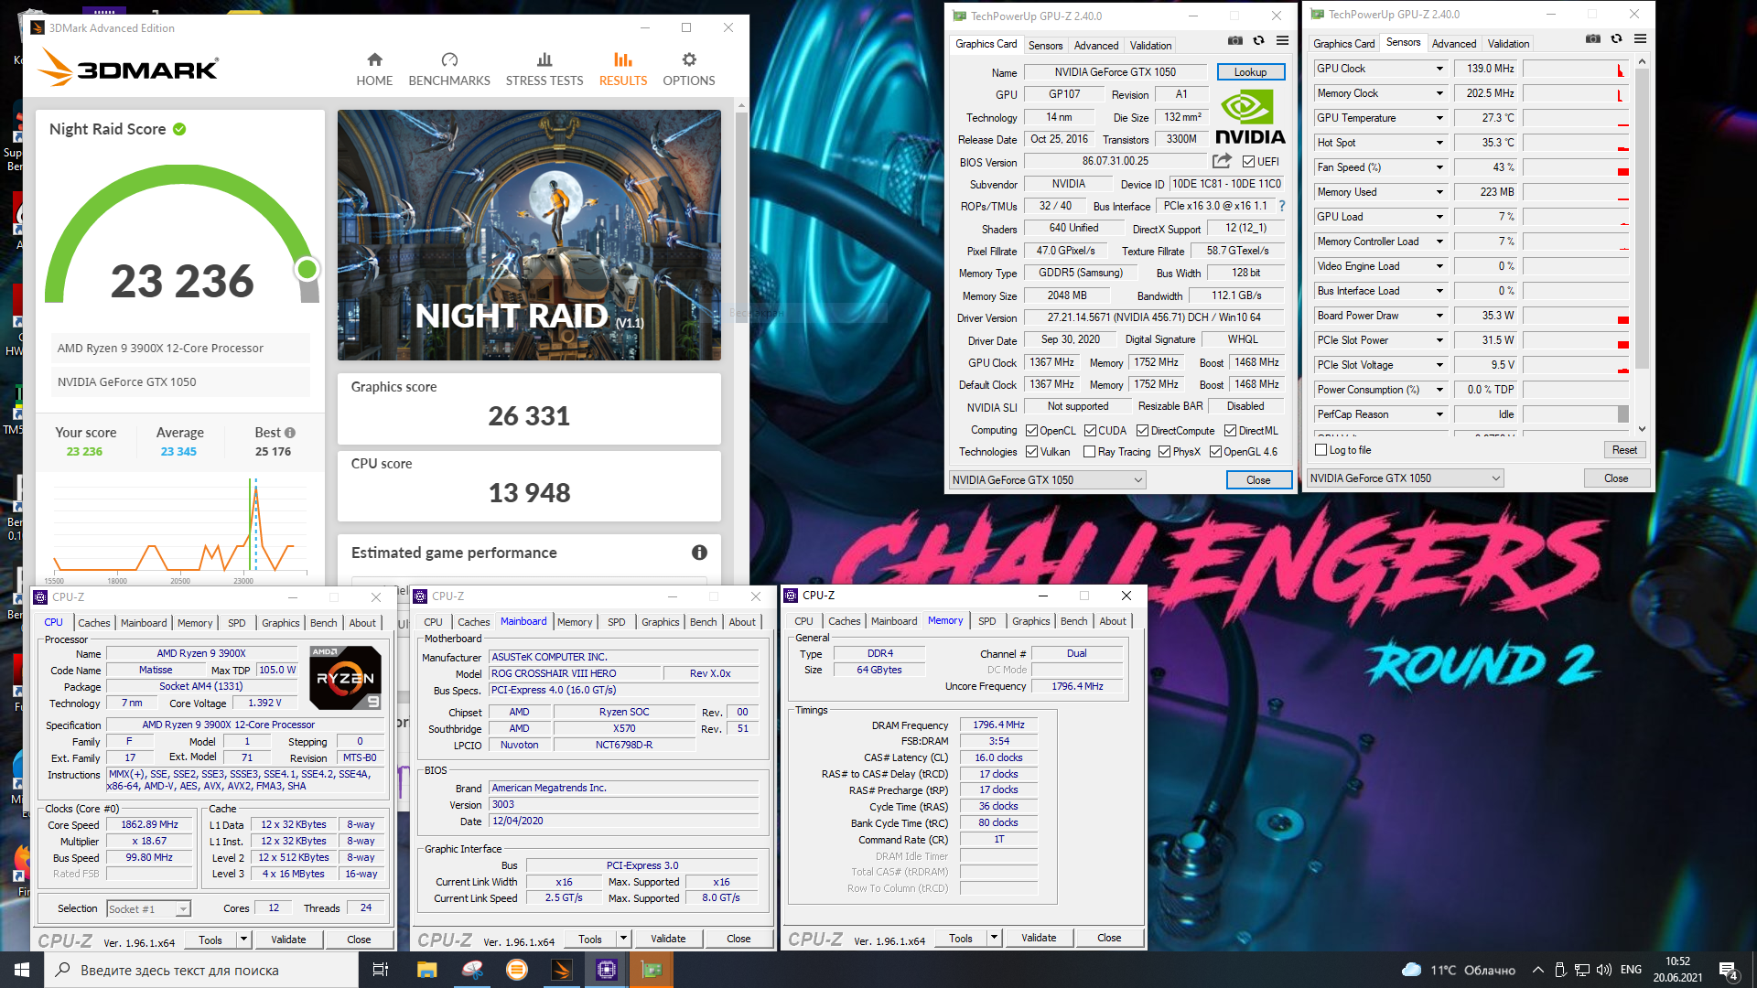
Task: Open GPU selector dropdown in Sensors window
Action: tap(1405, 478)
